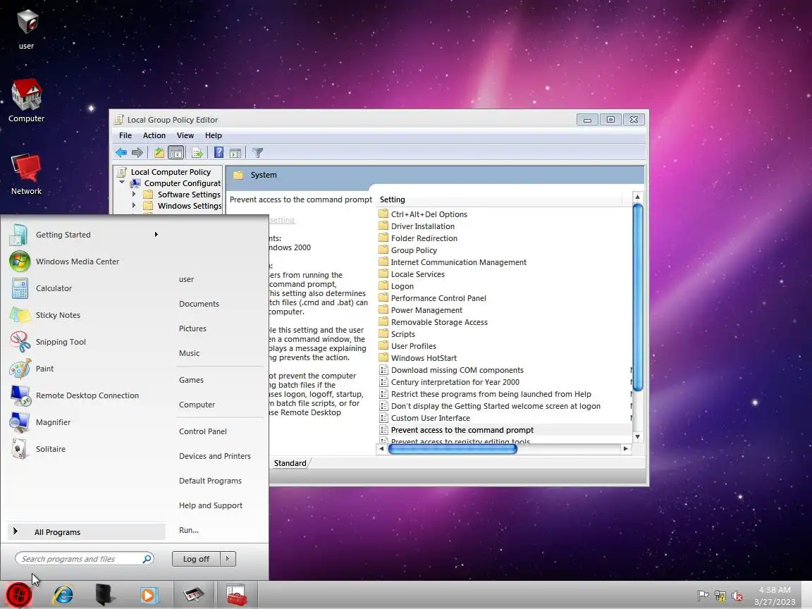Expand All Programs list
This screenshot has width=812, height=609.
click(87, 532)
